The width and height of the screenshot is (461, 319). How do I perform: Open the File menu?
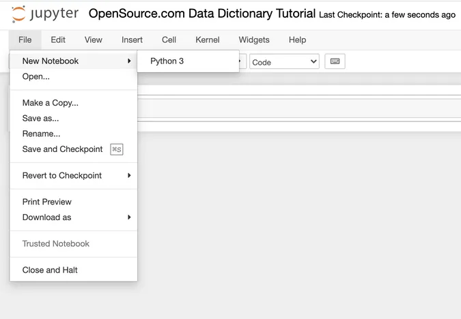[x=25, y=40]
